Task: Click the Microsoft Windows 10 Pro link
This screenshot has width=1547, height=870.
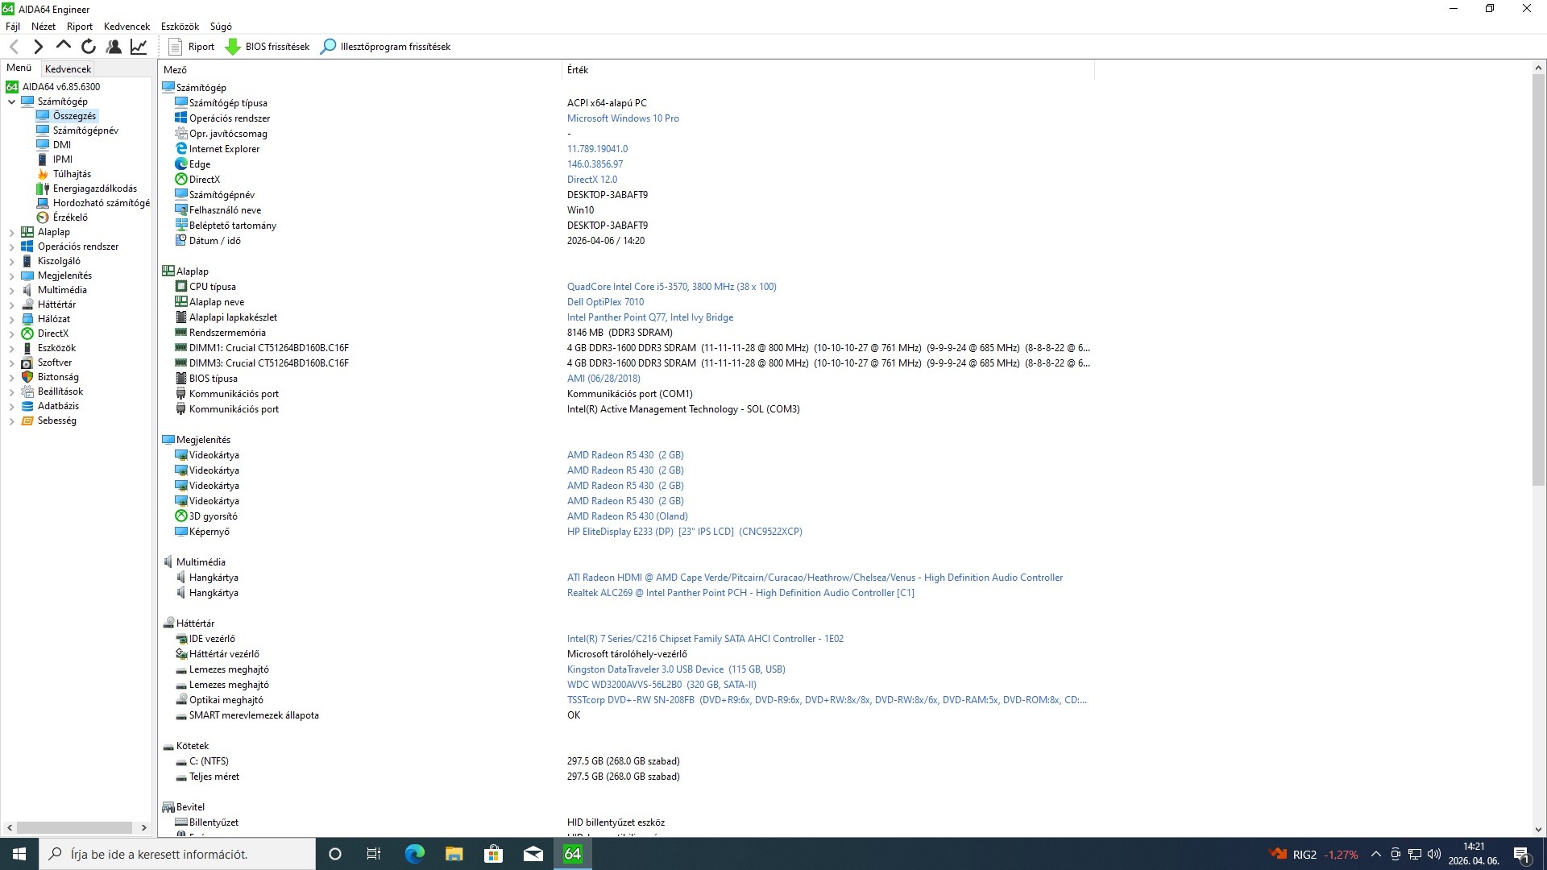Action: click(x=622, y=118)
